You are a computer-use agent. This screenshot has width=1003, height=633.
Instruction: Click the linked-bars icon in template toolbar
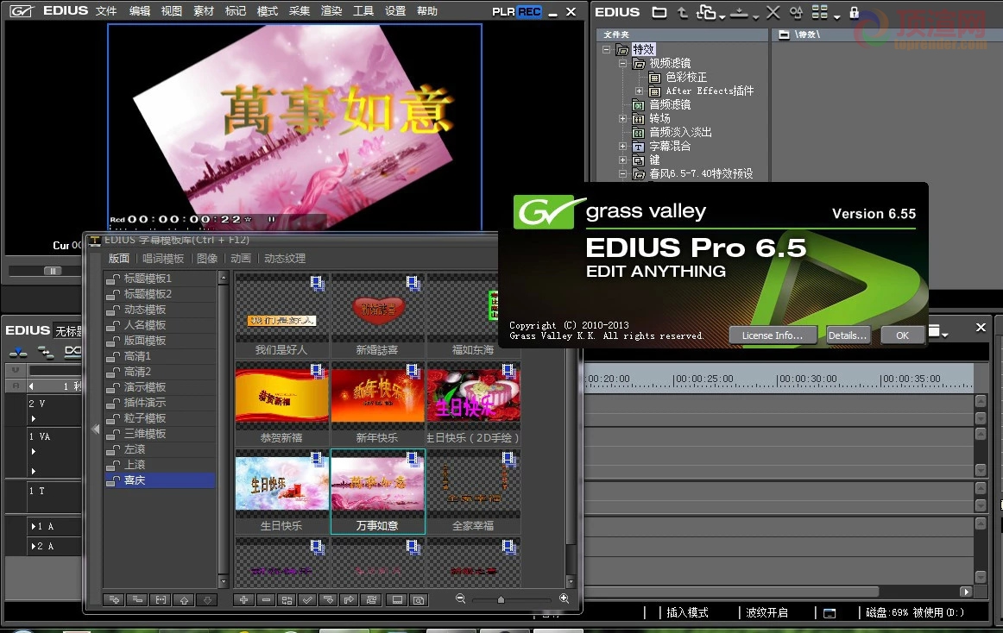(x=371, y=599)
